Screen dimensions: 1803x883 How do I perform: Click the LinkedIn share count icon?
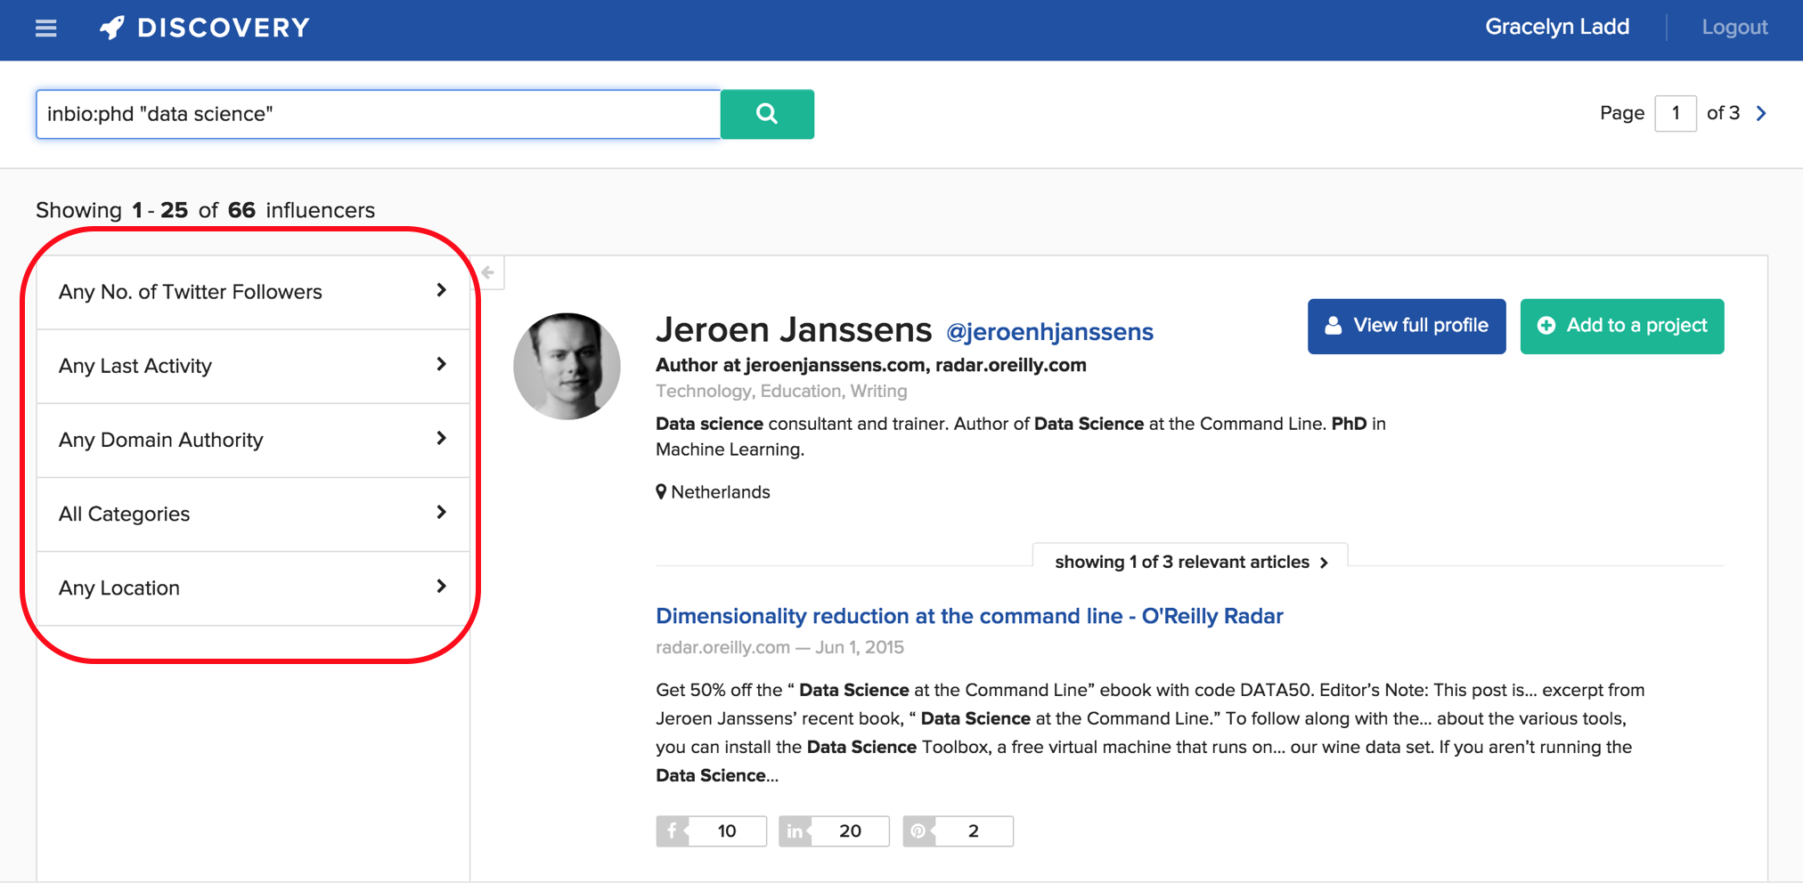click(x=795, y=830)
